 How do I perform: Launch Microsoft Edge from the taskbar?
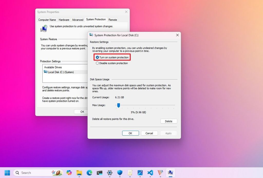(89, 173)
